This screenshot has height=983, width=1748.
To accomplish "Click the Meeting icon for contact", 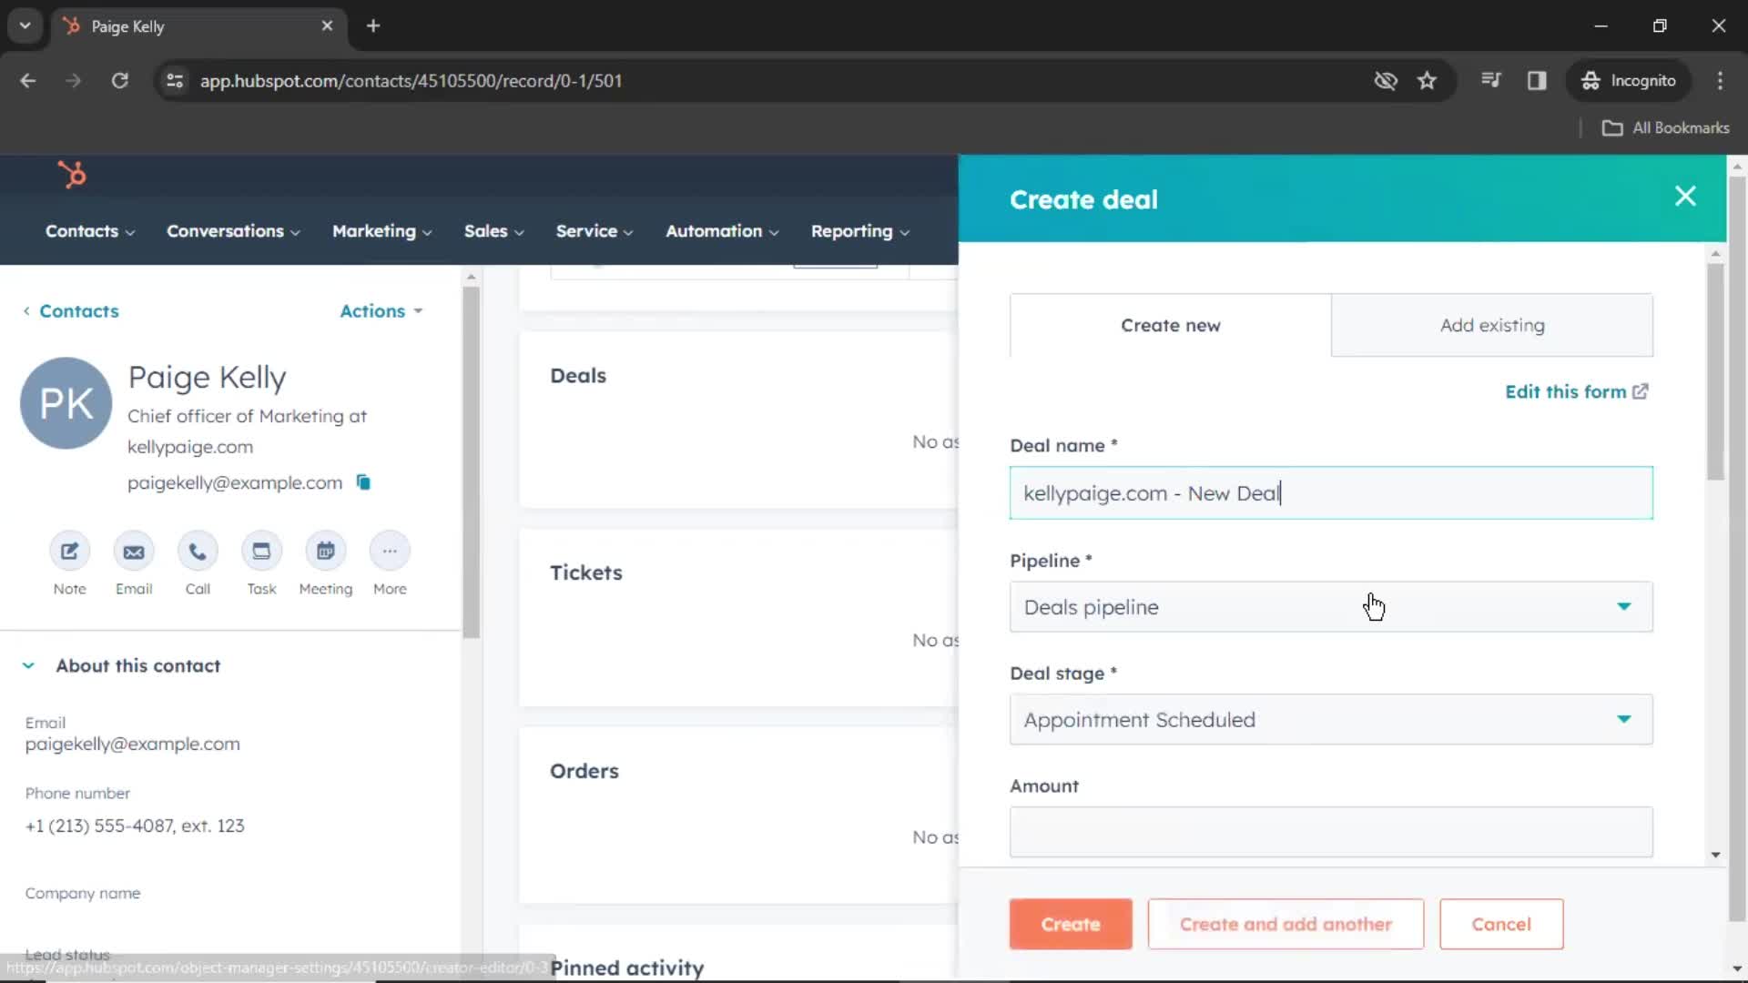I will (324, 551).
